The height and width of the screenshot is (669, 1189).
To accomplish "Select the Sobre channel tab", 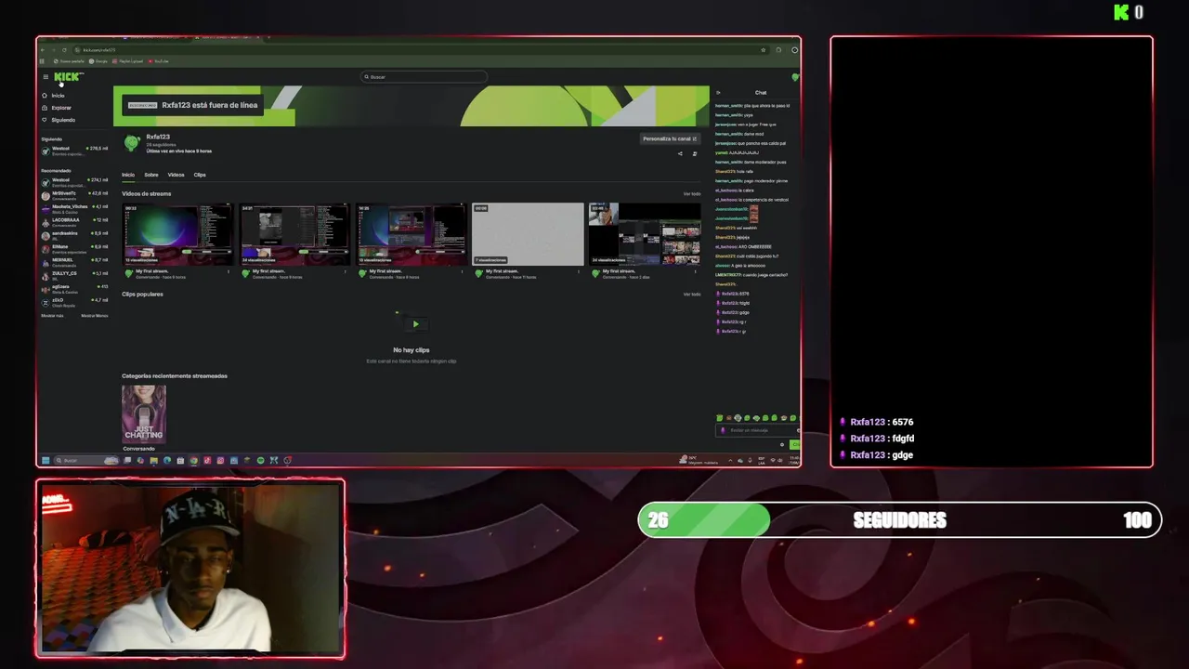I will point(150,175).
